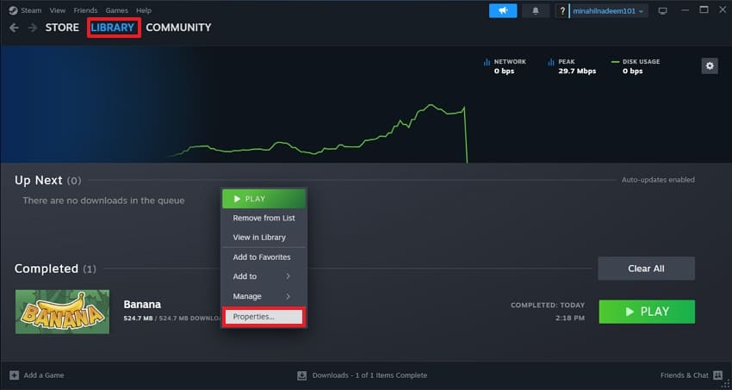Open the View menu
This screenshot has height=390, width=732.
click(x=58, y=10)
